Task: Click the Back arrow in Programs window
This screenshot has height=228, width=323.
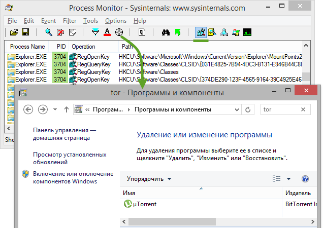Action: (x=28, y=109)
